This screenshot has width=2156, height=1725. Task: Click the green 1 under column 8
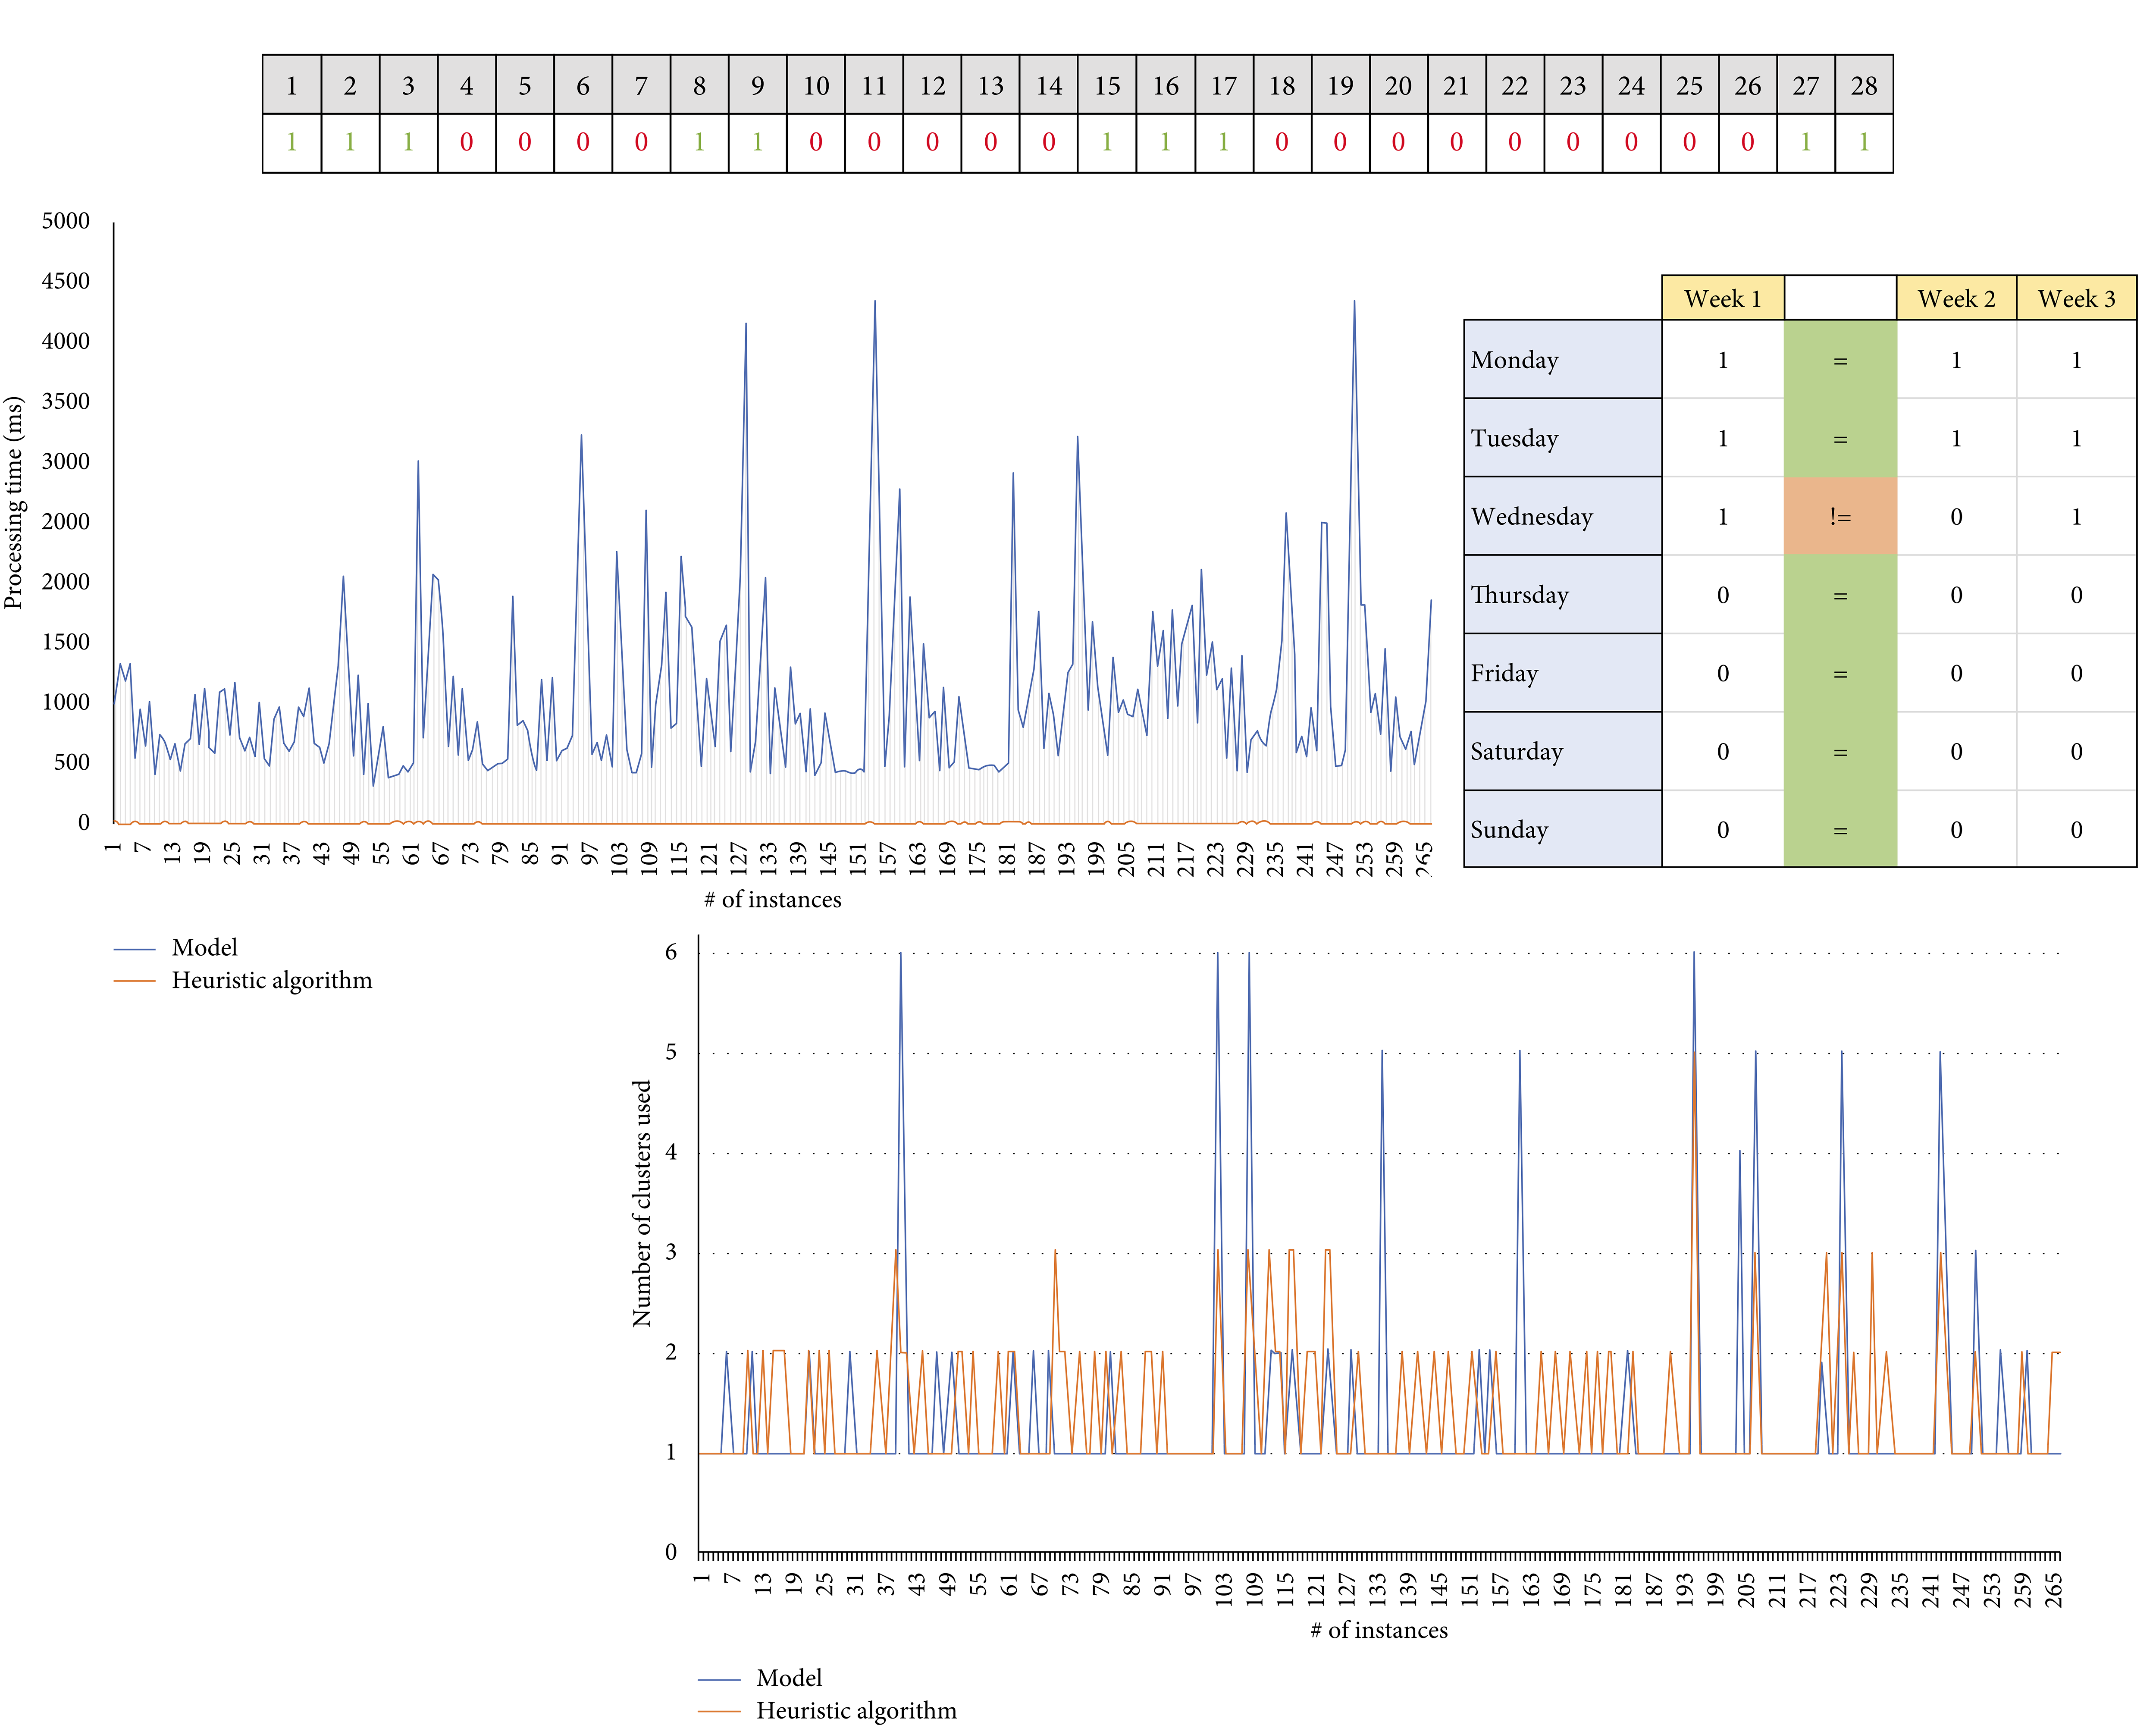[699, 142]
